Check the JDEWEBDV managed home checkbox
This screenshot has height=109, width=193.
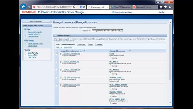(x=57, y=85)
